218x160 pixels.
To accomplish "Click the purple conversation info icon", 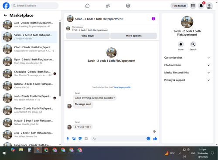I will point(153,19).
